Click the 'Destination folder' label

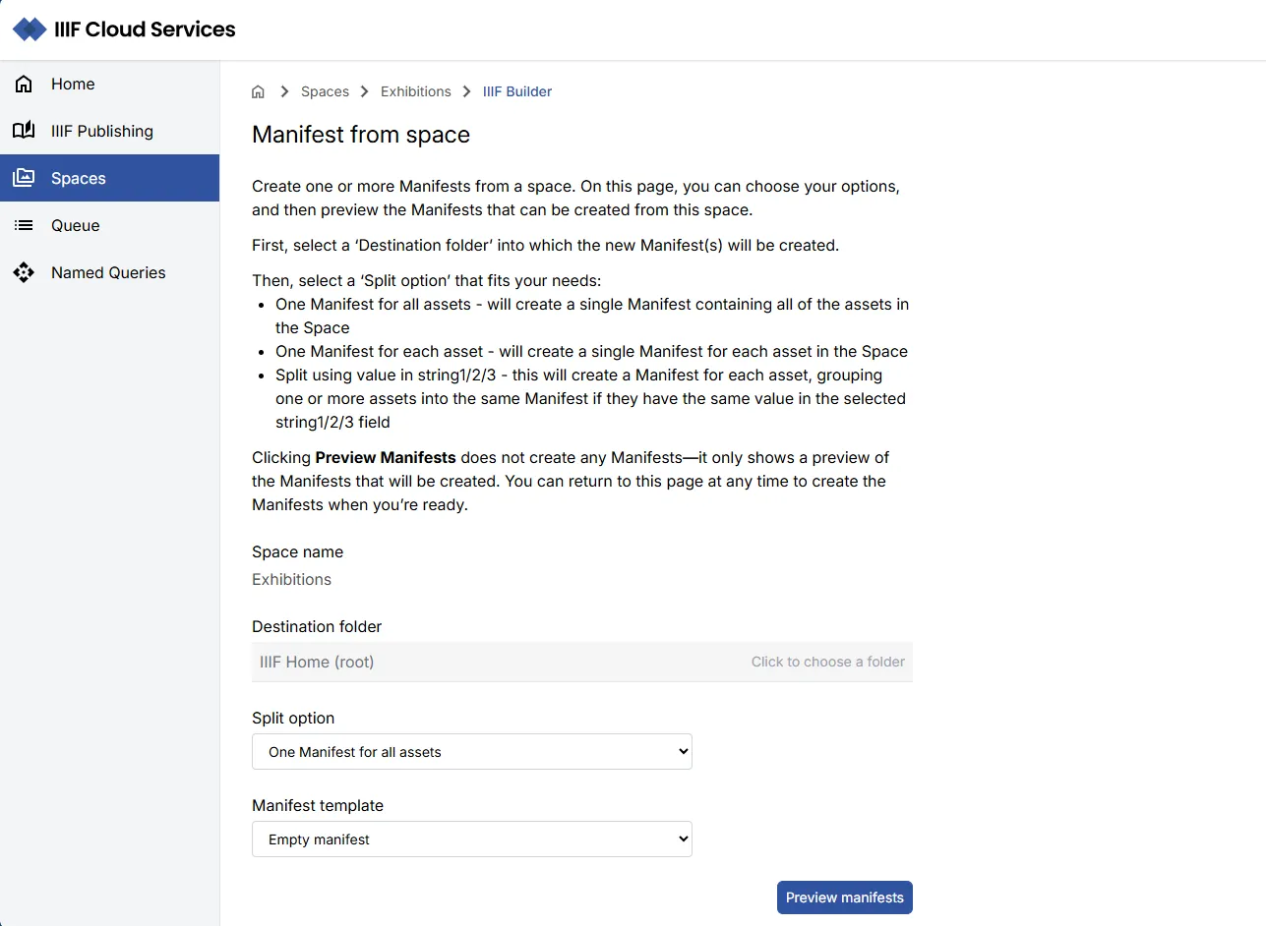coord(317,626)
